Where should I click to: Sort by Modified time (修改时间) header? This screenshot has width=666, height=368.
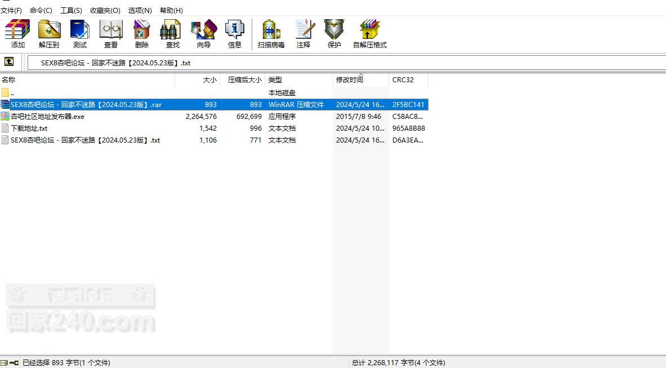[360, 79]
